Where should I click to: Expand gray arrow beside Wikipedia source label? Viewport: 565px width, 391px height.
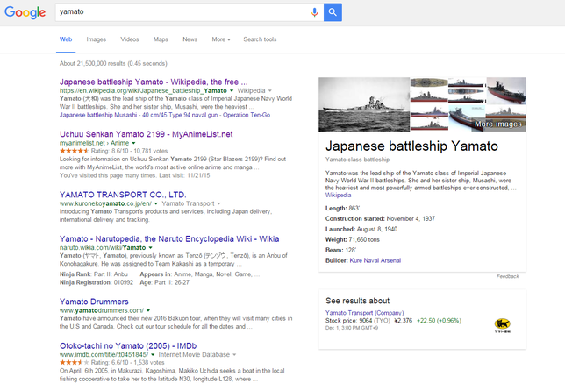(x=270, y=90)
